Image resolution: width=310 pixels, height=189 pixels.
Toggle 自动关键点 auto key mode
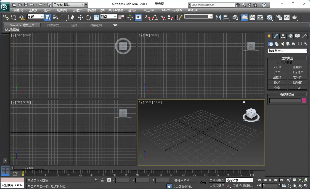pyautogui.click(x=217, y=180)
